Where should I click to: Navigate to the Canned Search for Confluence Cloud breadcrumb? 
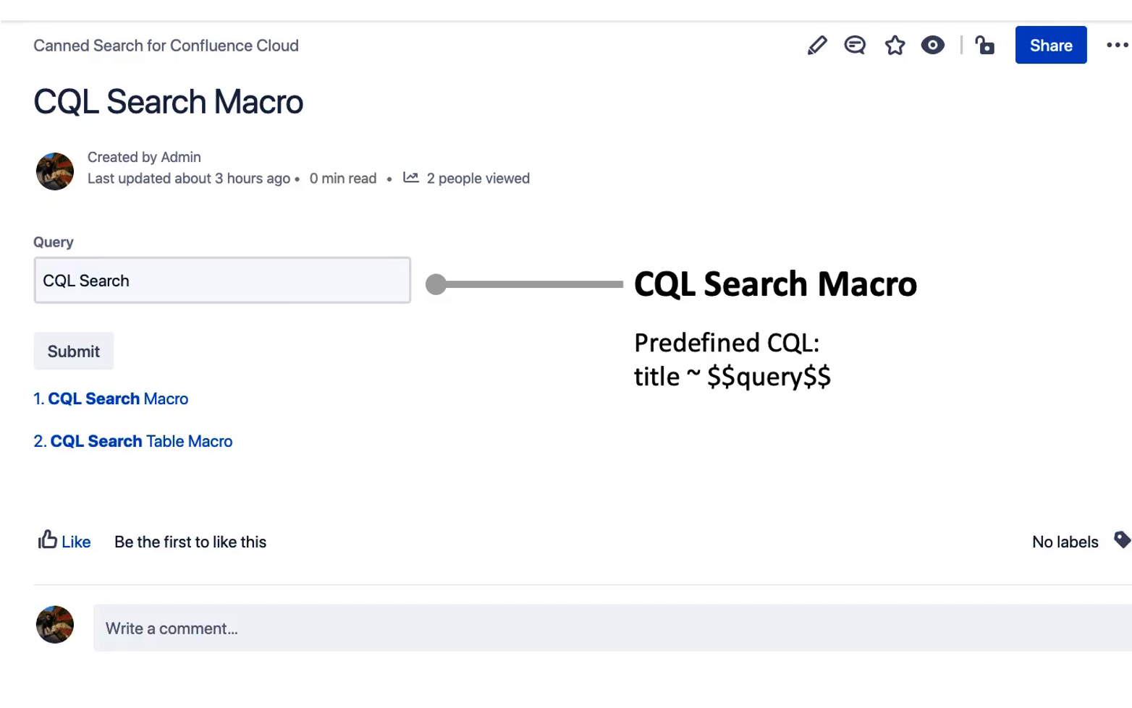(166, 46)
